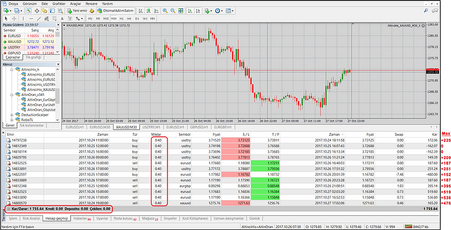Select the trendline drawing tool

coord(39,19)
